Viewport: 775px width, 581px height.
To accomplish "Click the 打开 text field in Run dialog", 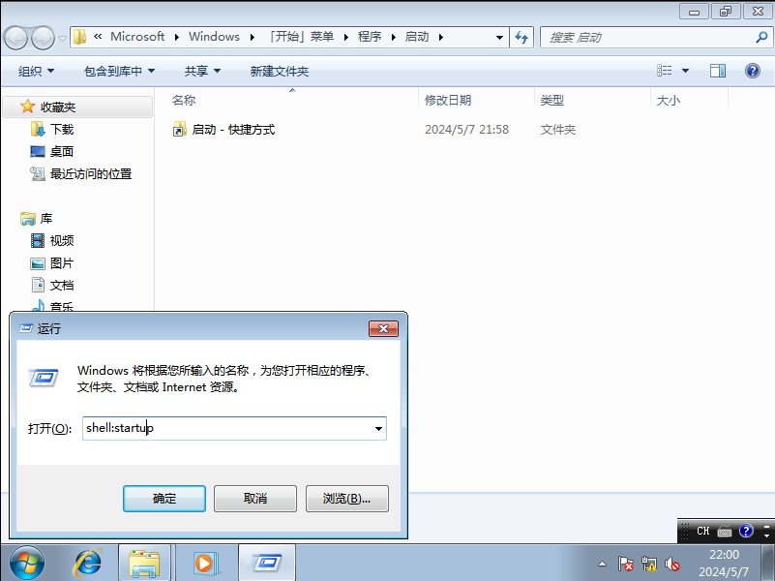I will (x=227, y=428).
